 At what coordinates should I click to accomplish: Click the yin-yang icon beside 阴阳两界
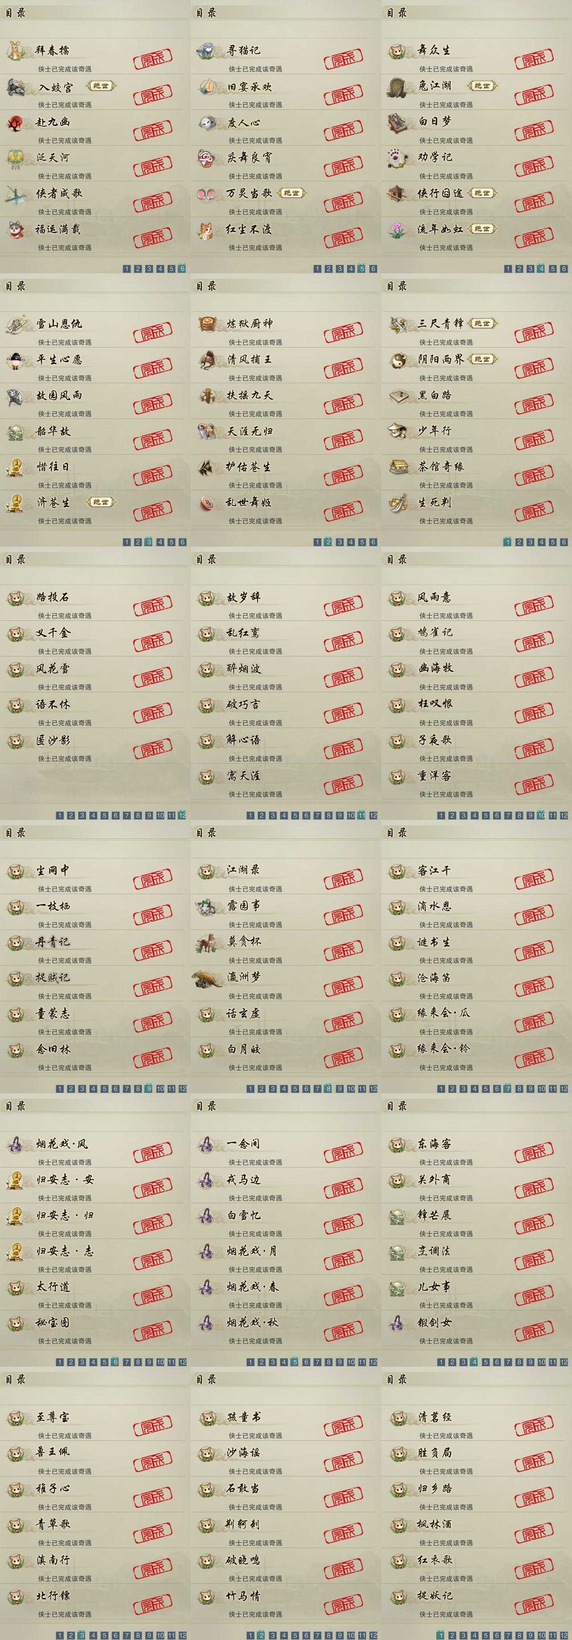click(x=398, y=360)
